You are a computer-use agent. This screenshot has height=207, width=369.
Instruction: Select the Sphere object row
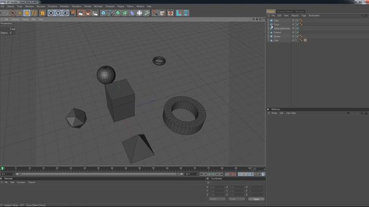pyautogui.click(x=277, y=36)
